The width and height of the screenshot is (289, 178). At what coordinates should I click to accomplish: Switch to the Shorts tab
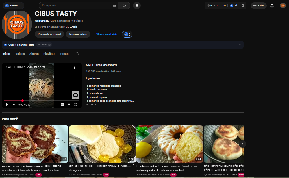coord(34,54)
